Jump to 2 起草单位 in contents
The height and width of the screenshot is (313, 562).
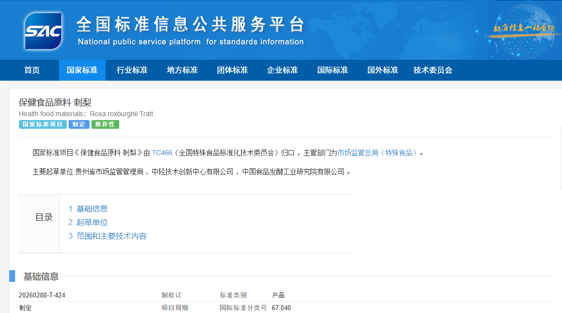pos(88,223)
